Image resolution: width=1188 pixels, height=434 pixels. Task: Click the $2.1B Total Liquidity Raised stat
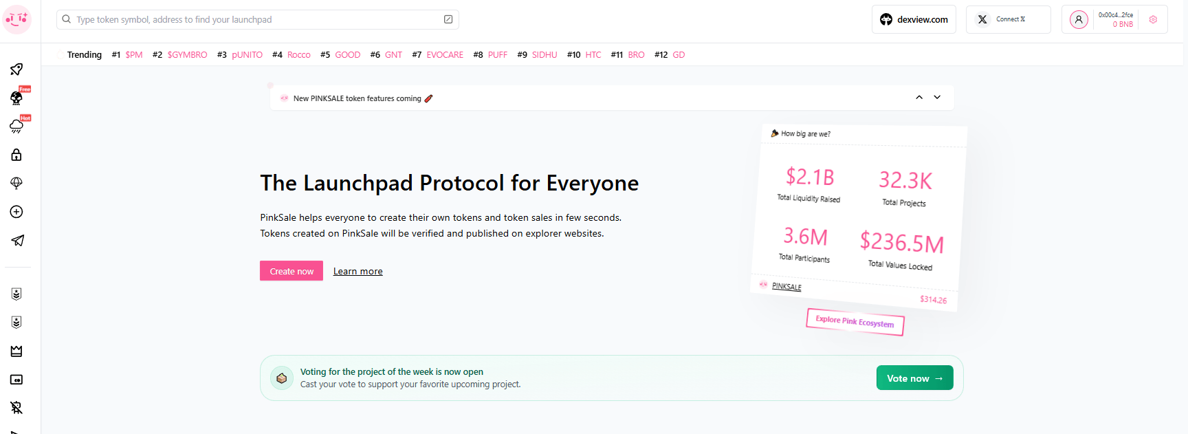[809, 184]
